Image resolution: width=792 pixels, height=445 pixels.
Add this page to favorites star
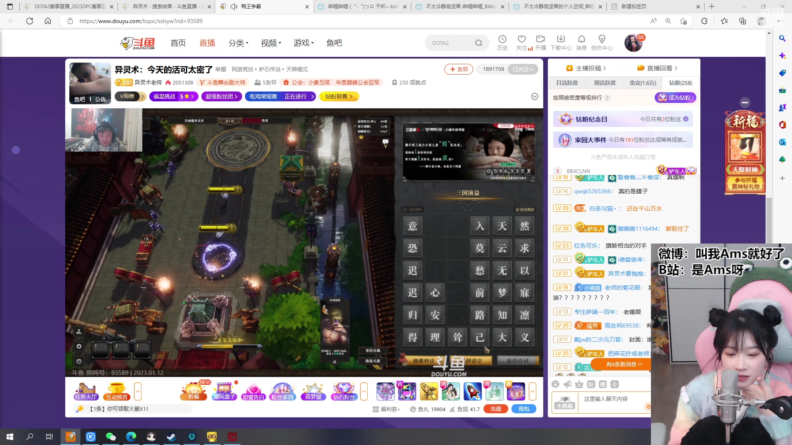pos(684,21)
